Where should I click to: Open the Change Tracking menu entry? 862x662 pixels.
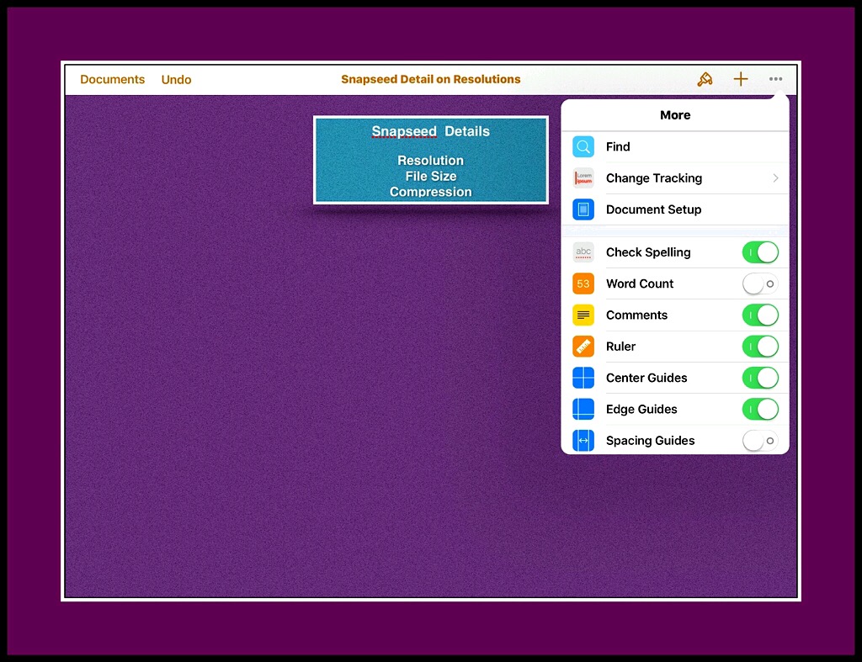tap(654, 178)
